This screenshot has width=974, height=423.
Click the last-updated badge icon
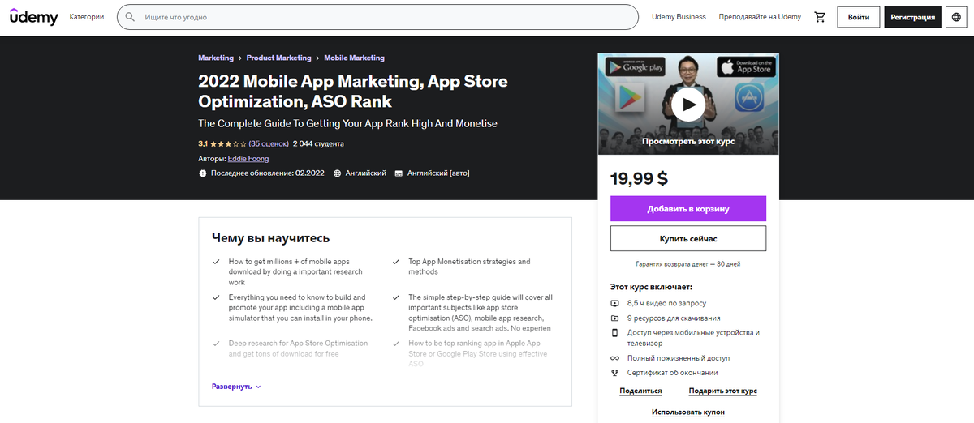point(203,173)
